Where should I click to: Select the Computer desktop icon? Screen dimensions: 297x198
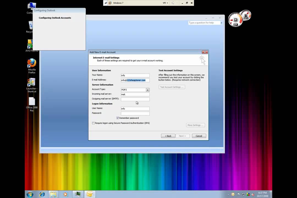tap(30, 8)
